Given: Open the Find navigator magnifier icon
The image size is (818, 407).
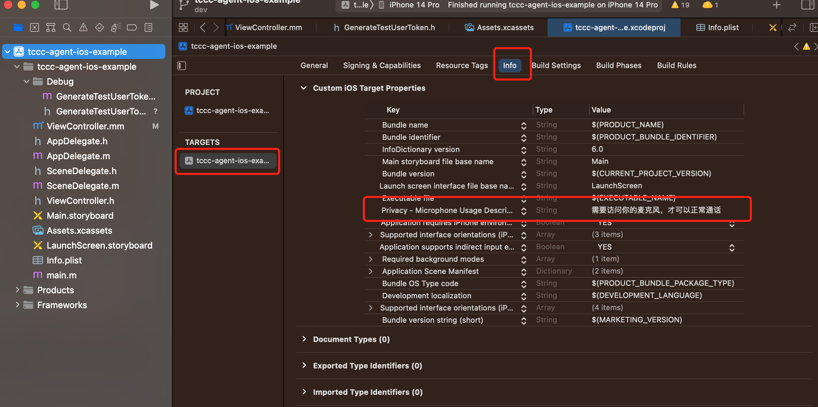Looking at the screenshot, I should click(x=67, y=27).
